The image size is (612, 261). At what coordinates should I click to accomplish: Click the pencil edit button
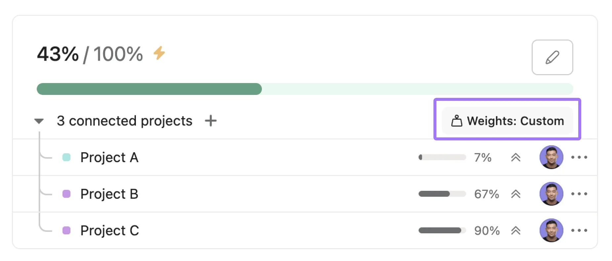pos(552,57)
